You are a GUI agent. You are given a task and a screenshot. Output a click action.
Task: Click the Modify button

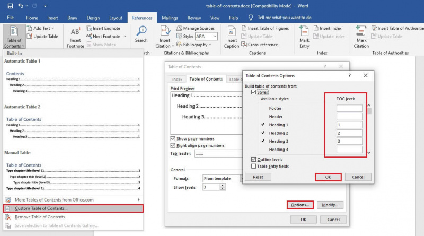tap(330, 205)
